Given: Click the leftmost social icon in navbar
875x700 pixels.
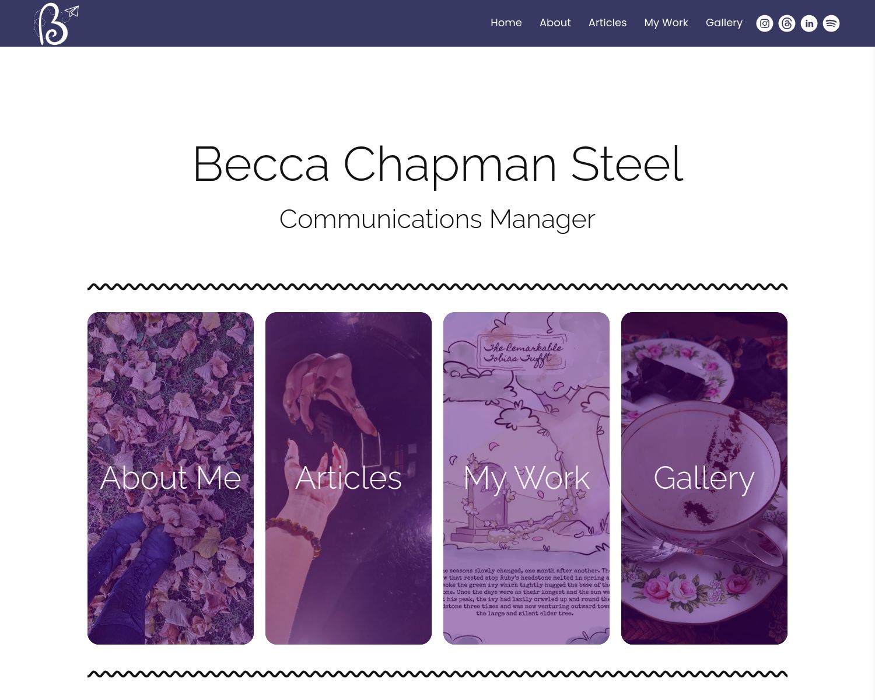Looking at the screenshot, I should (764, 23).
